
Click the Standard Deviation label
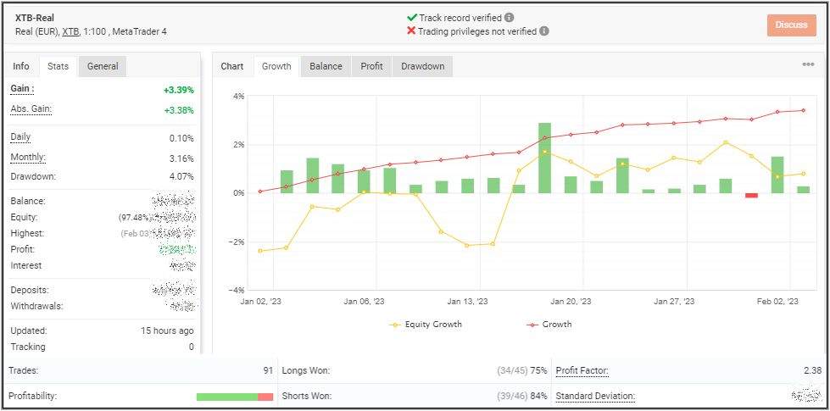point(595,396)
